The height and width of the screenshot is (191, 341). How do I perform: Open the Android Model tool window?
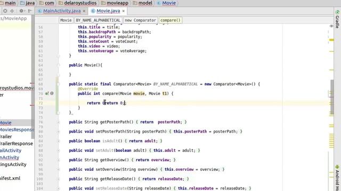[x=337, y=178]
